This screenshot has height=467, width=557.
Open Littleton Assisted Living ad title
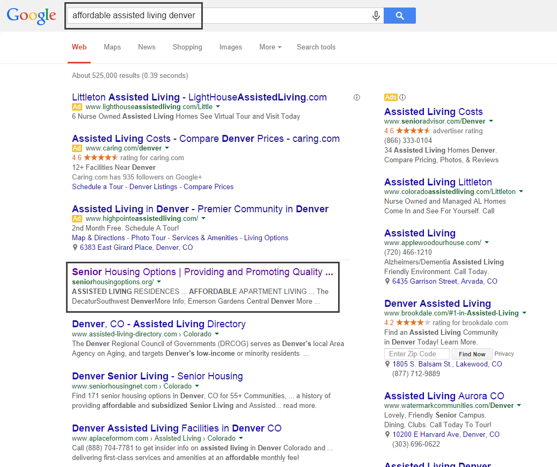[x=199, y=97]
